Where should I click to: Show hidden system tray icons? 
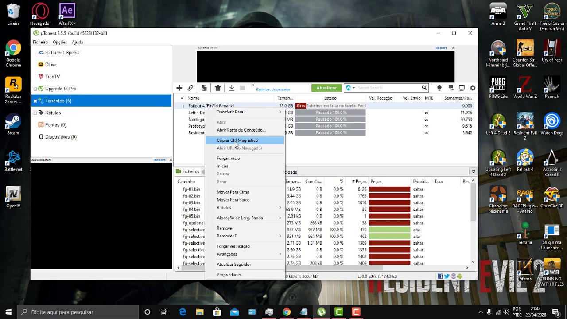pos(481,312)
